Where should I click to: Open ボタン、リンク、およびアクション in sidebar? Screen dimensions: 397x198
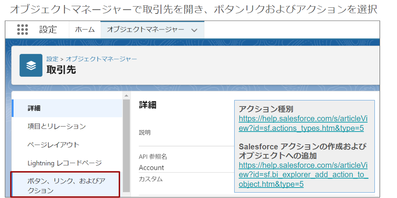coord(65,184)
